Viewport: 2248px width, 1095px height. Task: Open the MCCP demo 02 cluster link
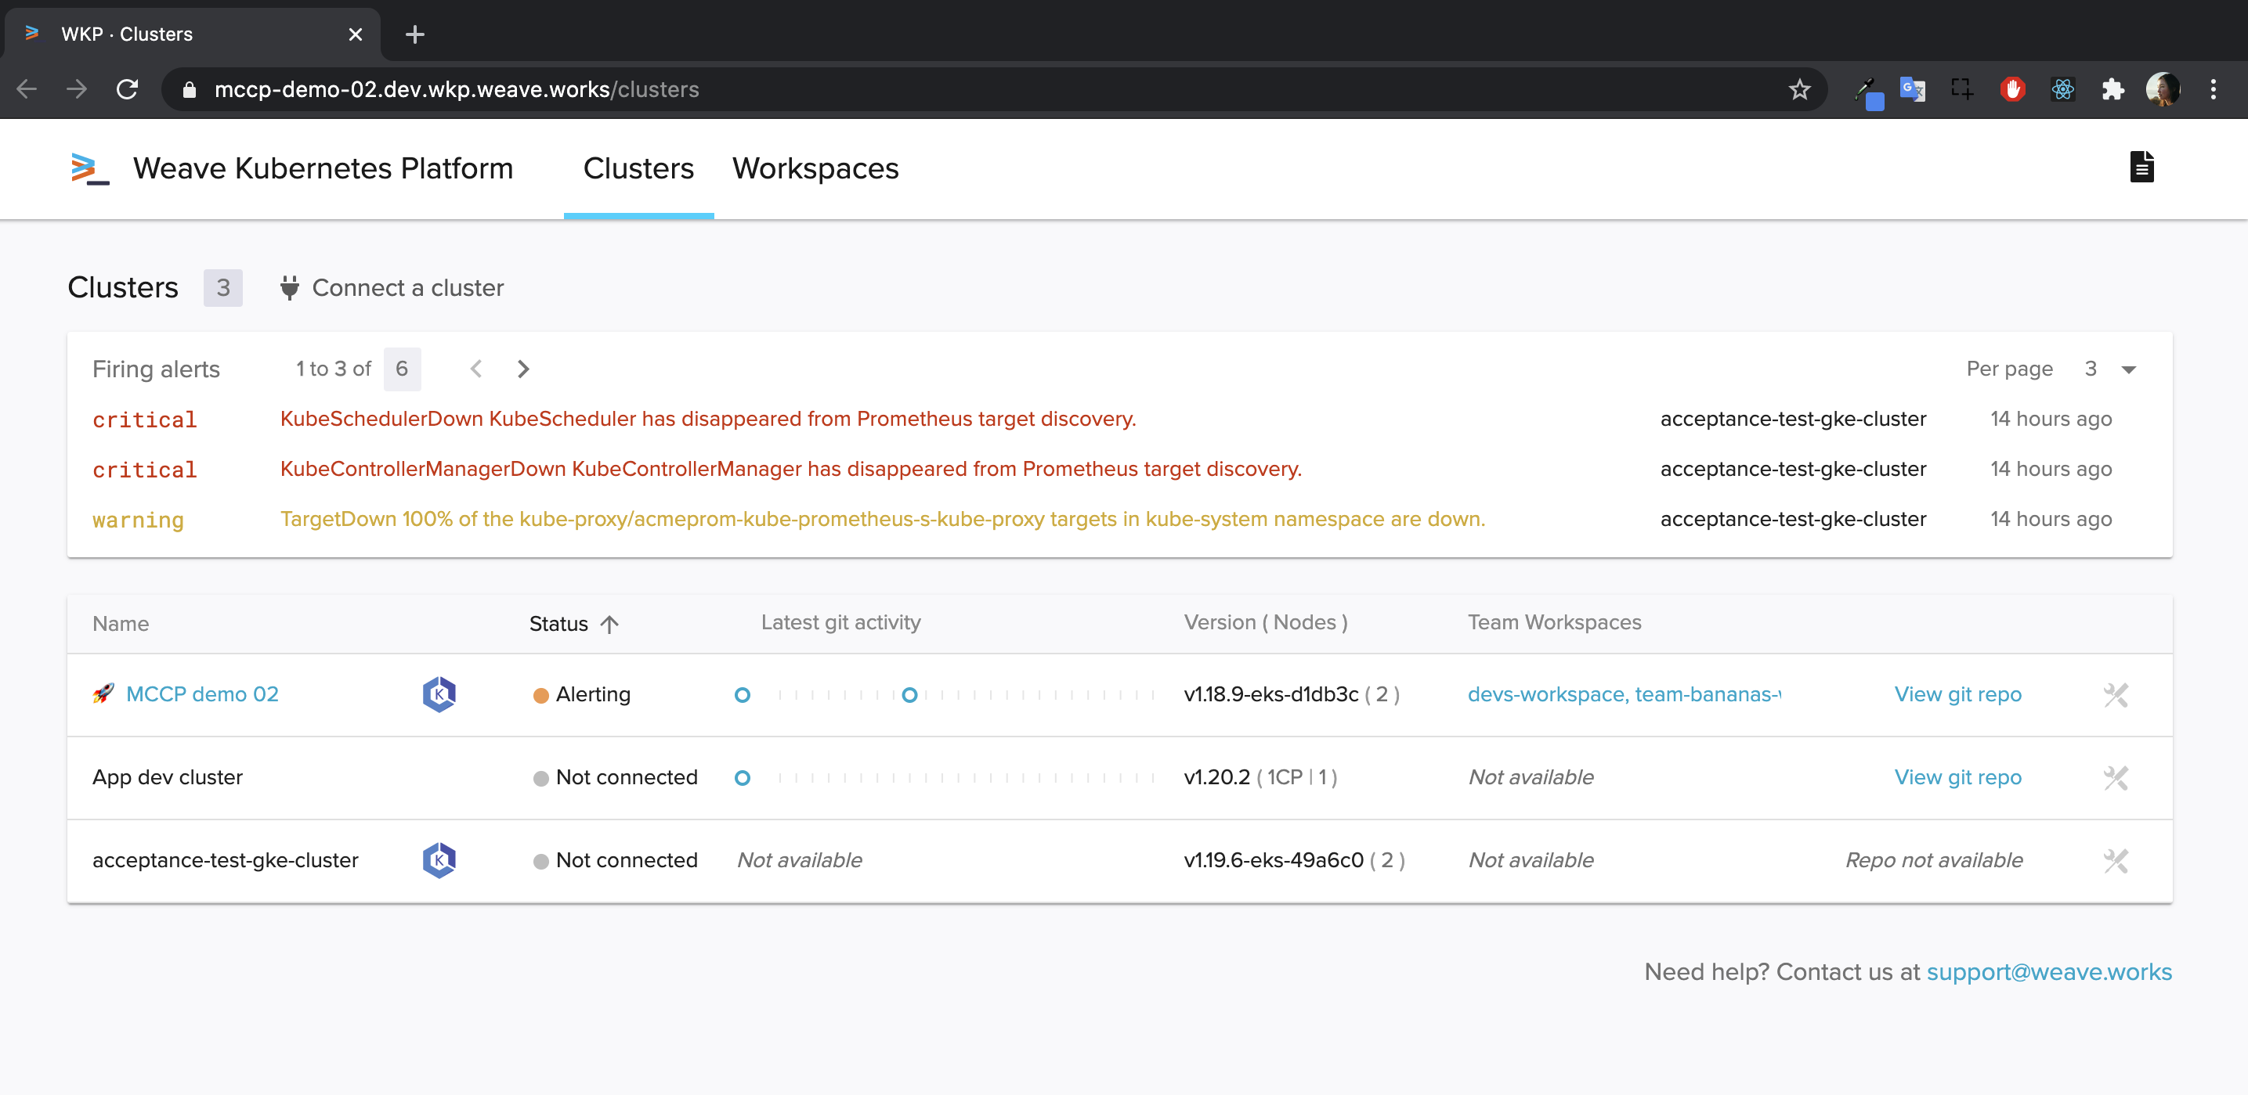point(202,695)
